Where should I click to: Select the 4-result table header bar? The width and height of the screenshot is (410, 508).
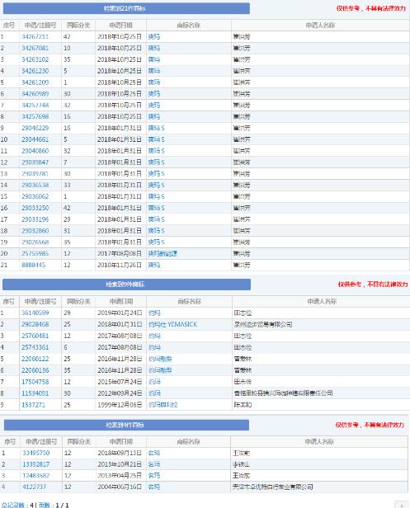pyautogui.click(x=126, y=425)
